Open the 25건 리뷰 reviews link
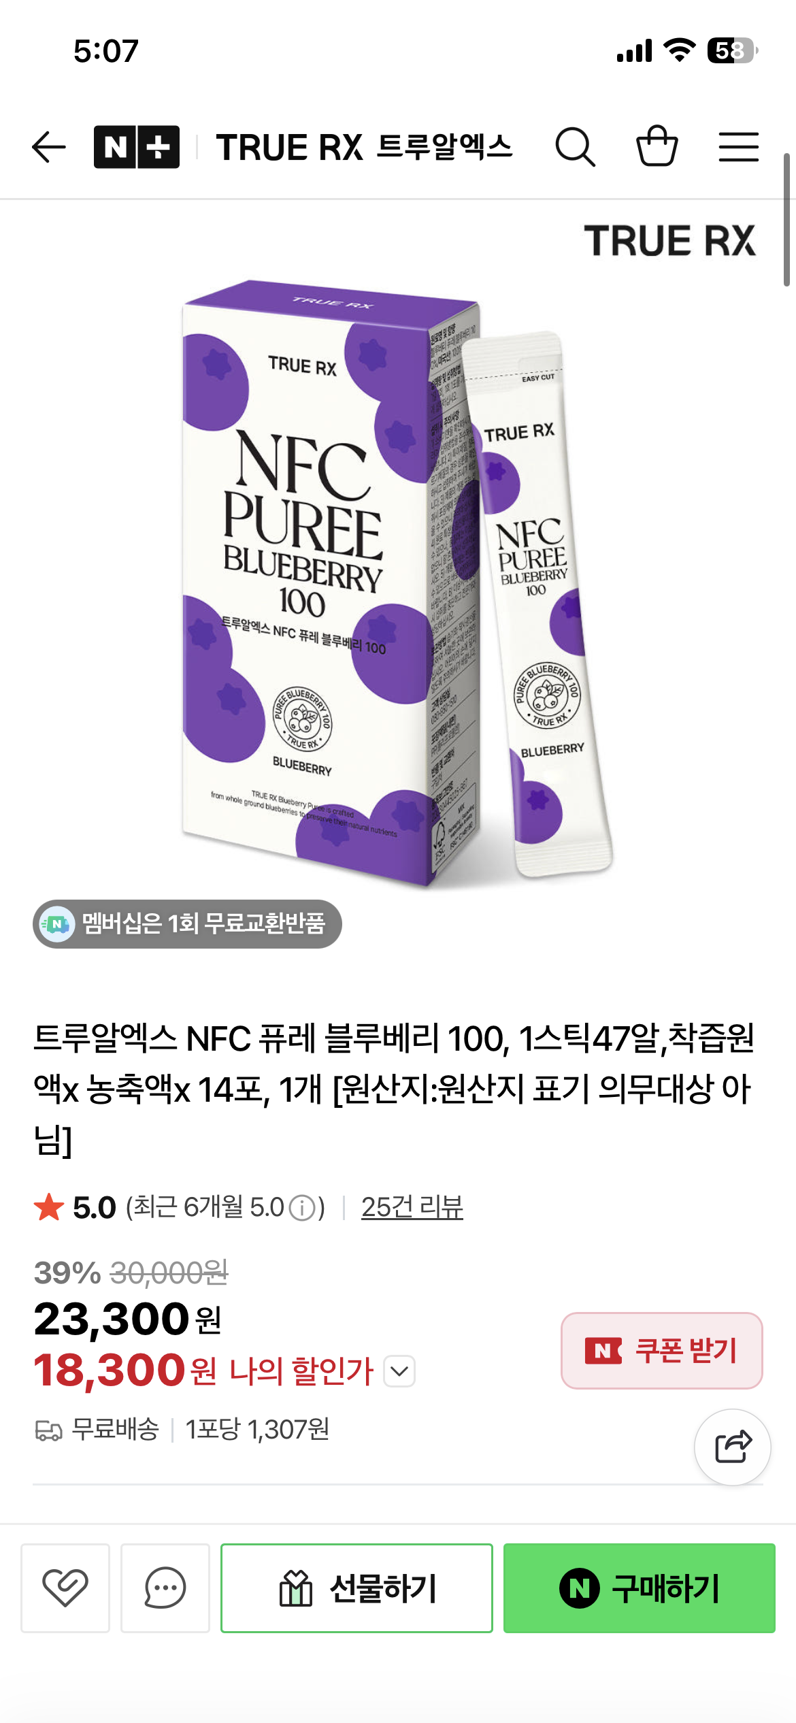This screenshot has width=796, height=1723. 412,1207
